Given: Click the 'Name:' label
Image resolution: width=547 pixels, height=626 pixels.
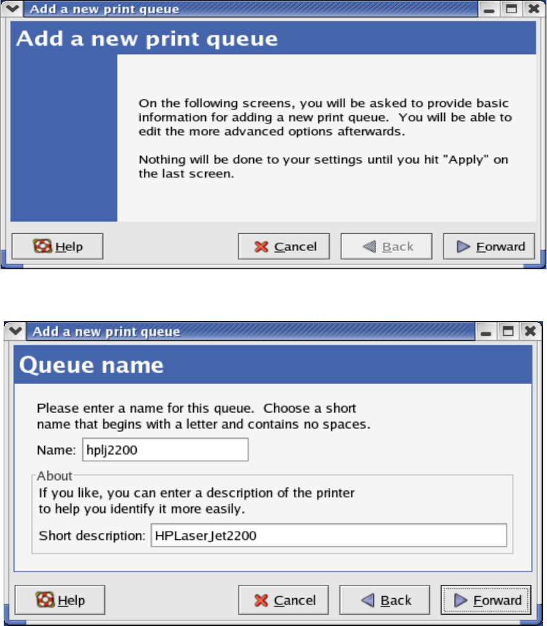Looking at the screenshot, I should coord(56,450).
